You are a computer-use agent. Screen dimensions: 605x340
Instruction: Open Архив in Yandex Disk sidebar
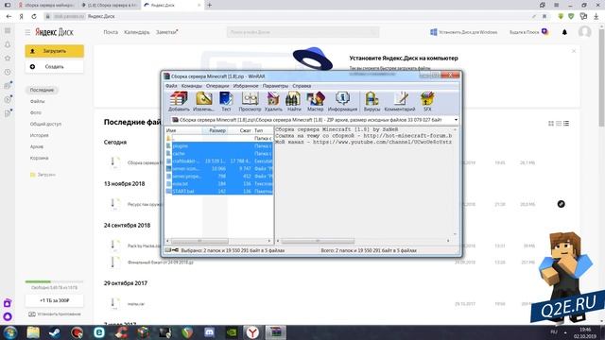37,147
